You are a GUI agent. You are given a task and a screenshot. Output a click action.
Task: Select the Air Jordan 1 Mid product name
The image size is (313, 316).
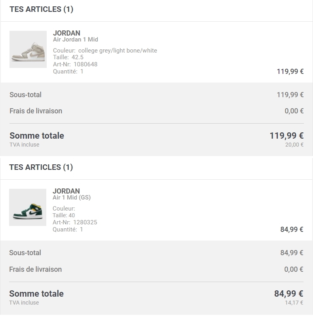click(76, 39)
